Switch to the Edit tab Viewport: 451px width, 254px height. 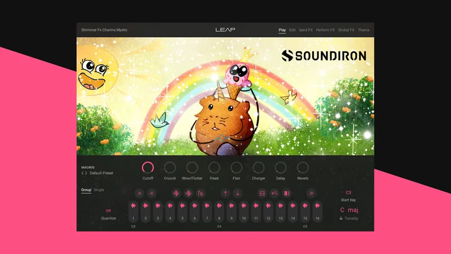[292, 30]
